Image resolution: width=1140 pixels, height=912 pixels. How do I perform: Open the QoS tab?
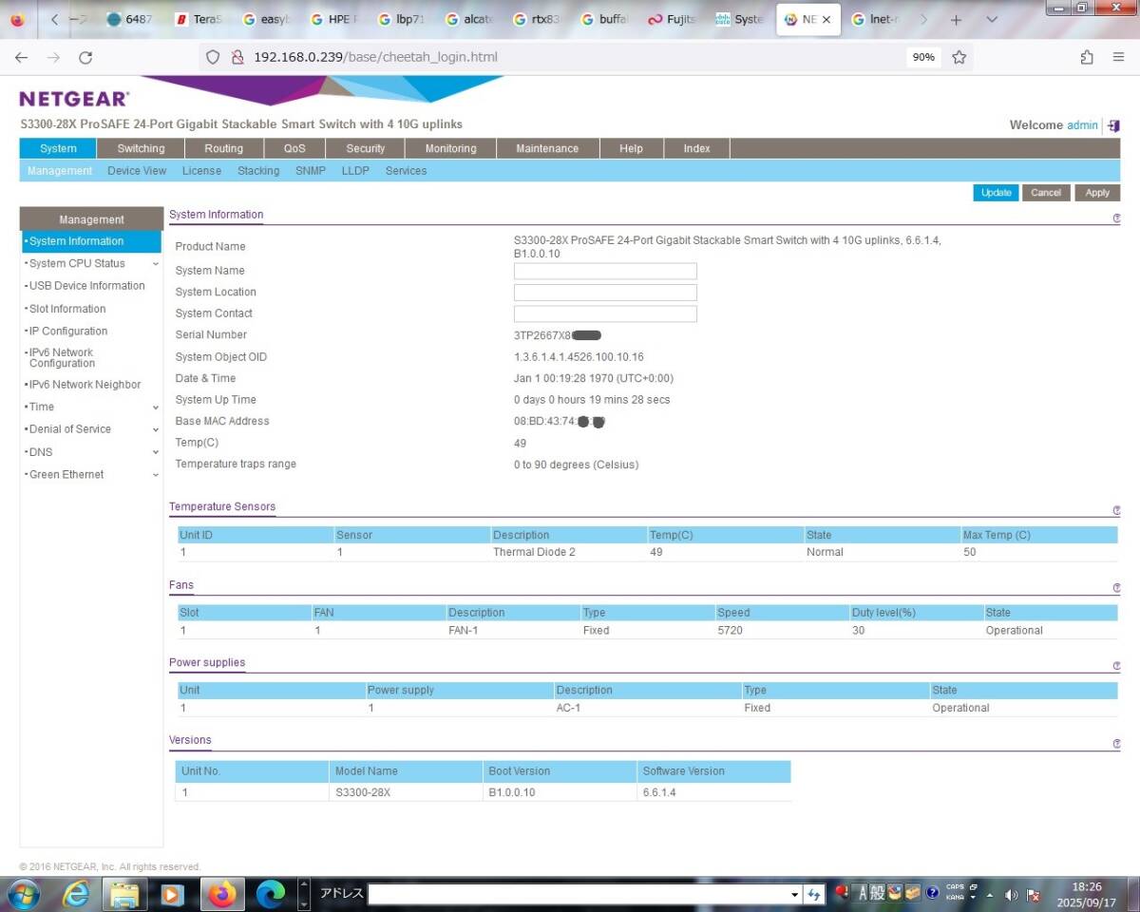pyautogui.click(x=294, y=148)
